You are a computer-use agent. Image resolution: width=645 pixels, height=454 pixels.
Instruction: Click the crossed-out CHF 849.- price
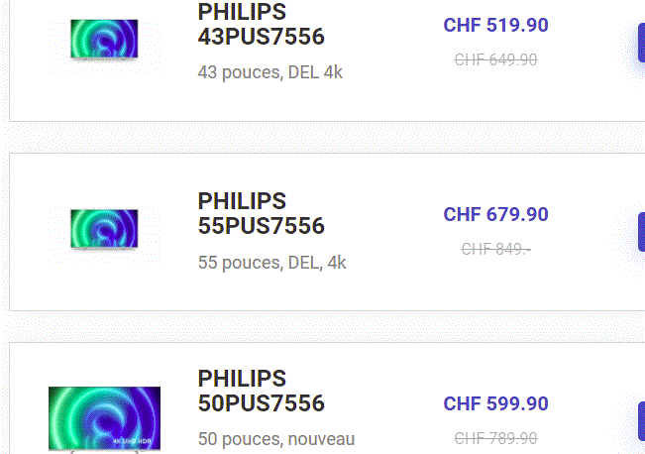point(495,249)
